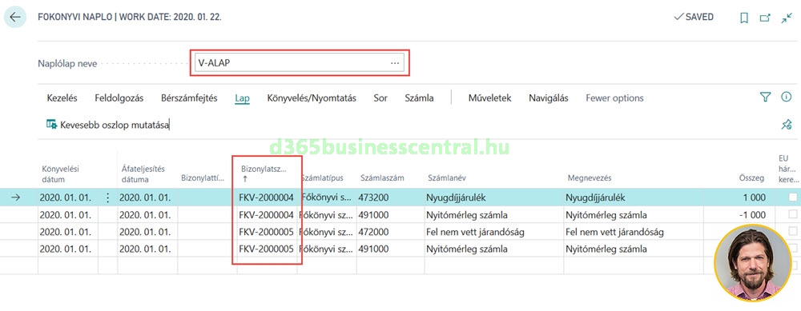This screenshot has width=801, height=311.
Task: Open row options menu for Nyugdíjjárulék 1 000 row
Action: point(107,197)
